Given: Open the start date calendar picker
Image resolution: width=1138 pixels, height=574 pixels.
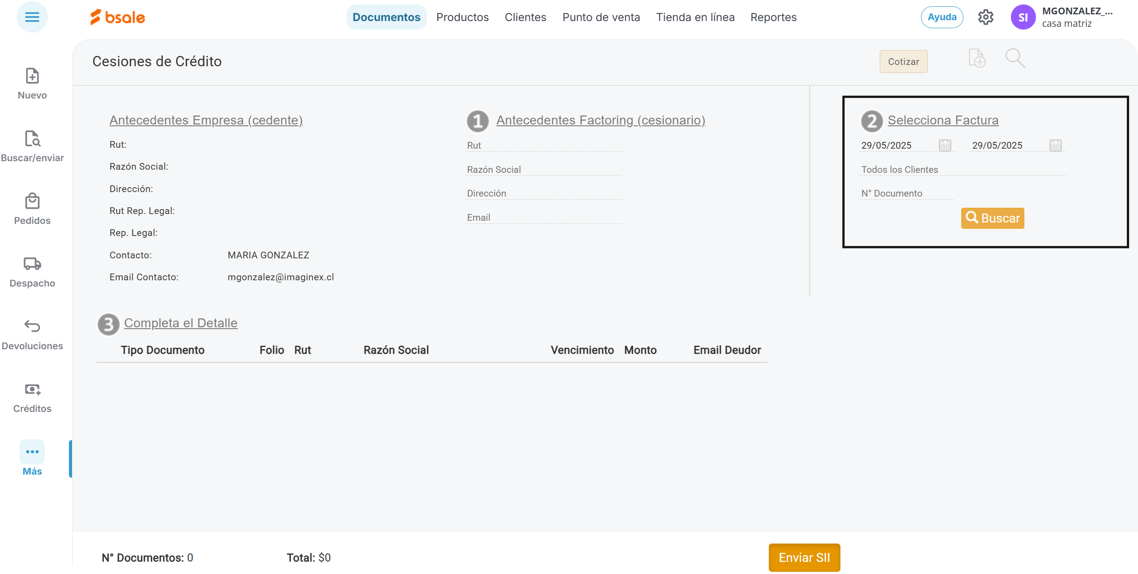Looking at the screenshot, I should 945,146.
